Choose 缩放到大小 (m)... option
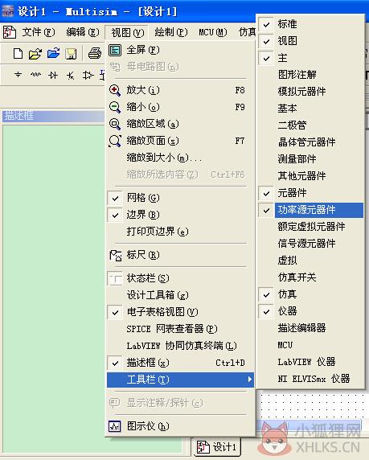Viewport: 369px width, 460px height. [x=179, y=158]
